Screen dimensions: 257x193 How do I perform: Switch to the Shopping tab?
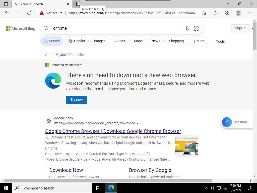click(176, 41)
